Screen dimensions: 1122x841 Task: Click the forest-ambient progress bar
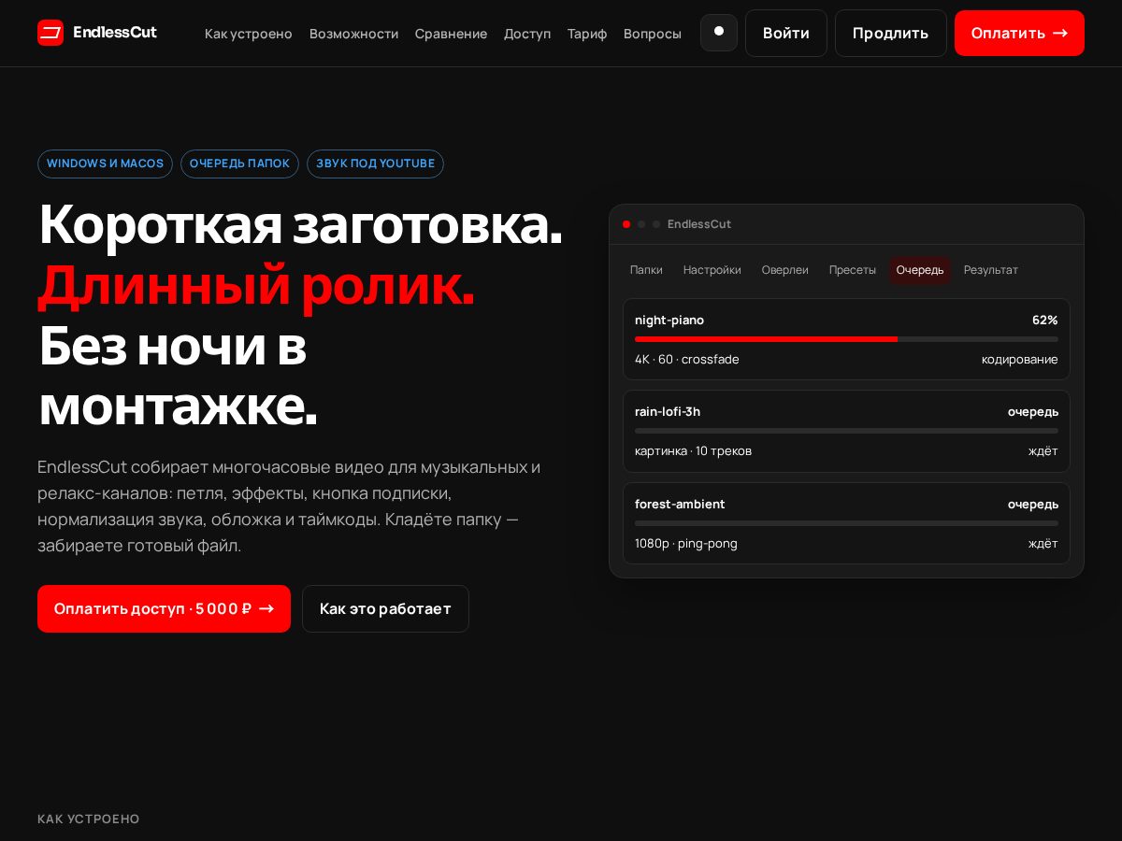click(846, 523)
